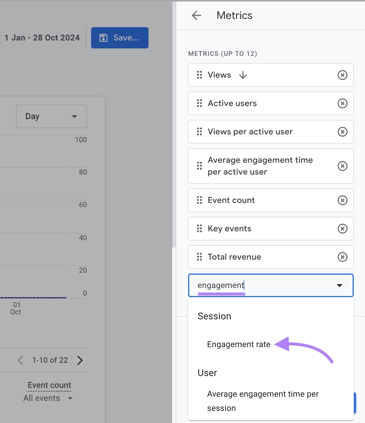This screenshot has height=423, width=365.
Task: Expand the All events dropdown
Action: pyautogui.click(x=47, y=398)
